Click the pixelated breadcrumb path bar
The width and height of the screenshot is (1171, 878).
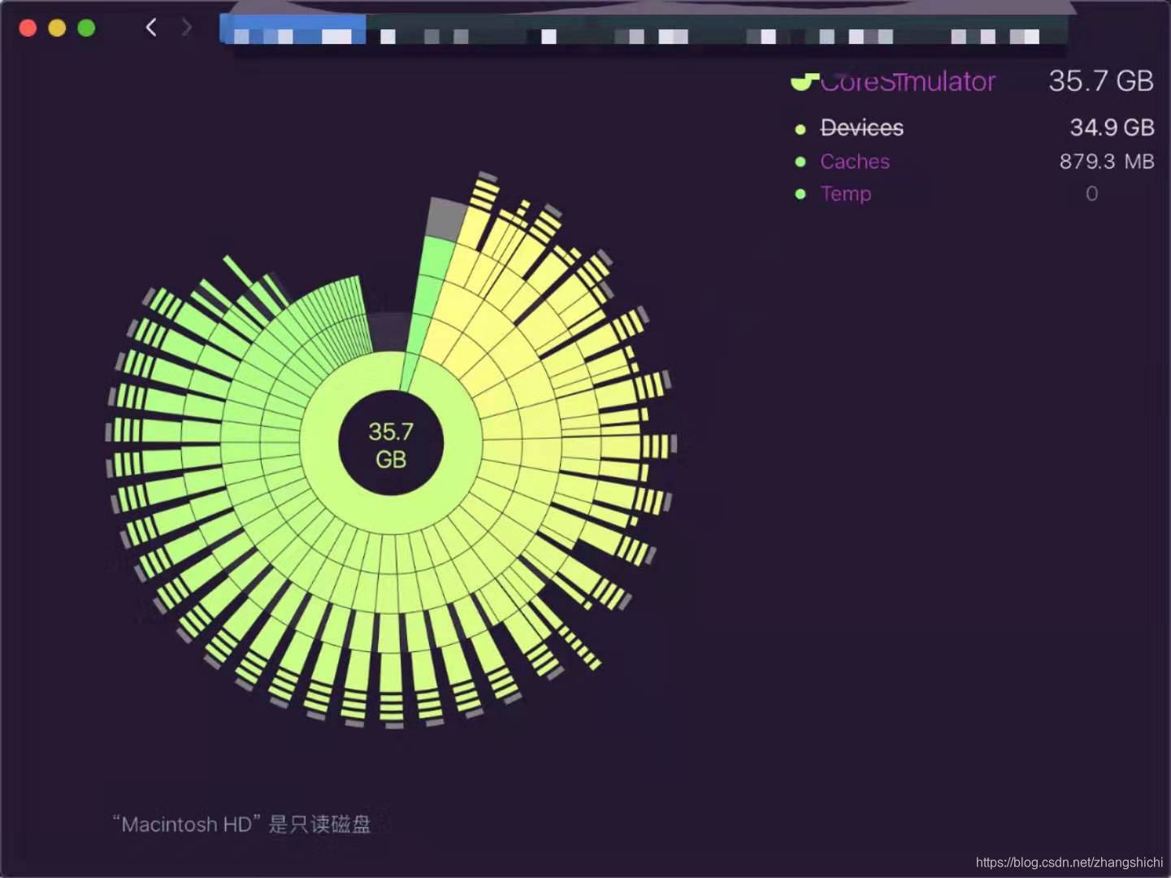point(643,30)
